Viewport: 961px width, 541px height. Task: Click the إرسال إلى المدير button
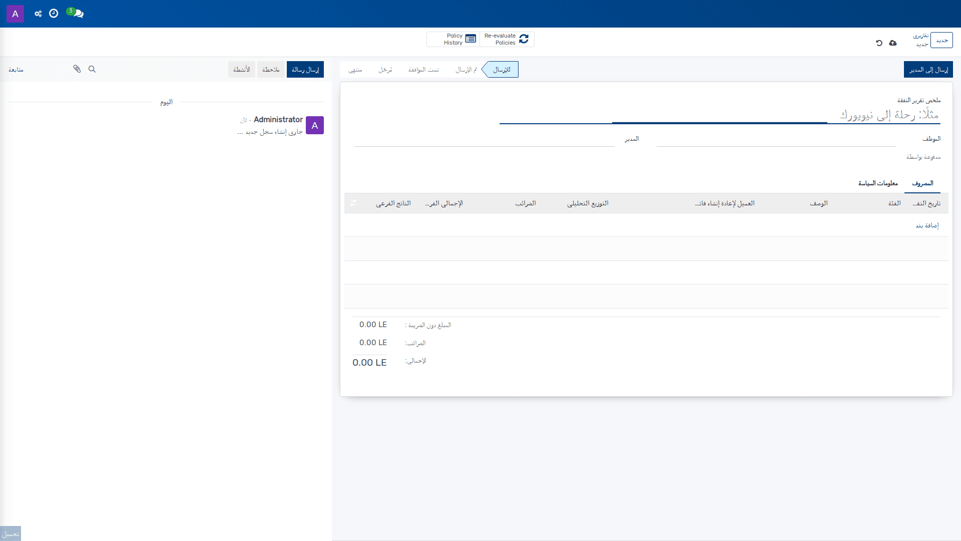(x=928, y=70)
